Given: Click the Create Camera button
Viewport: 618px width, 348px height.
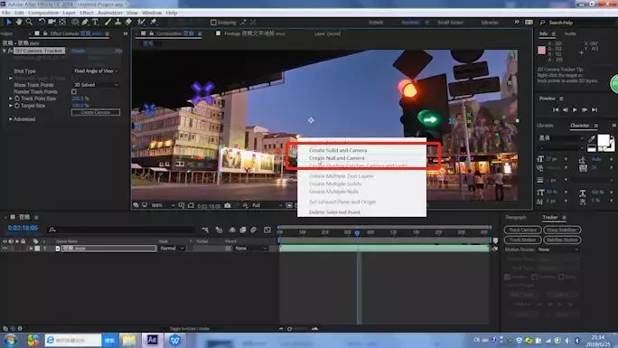Looking at the screenshot, I should pos(96,112).
